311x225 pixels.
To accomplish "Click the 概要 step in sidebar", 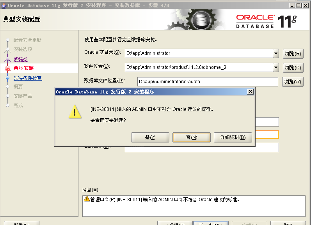I will (18, 87).
